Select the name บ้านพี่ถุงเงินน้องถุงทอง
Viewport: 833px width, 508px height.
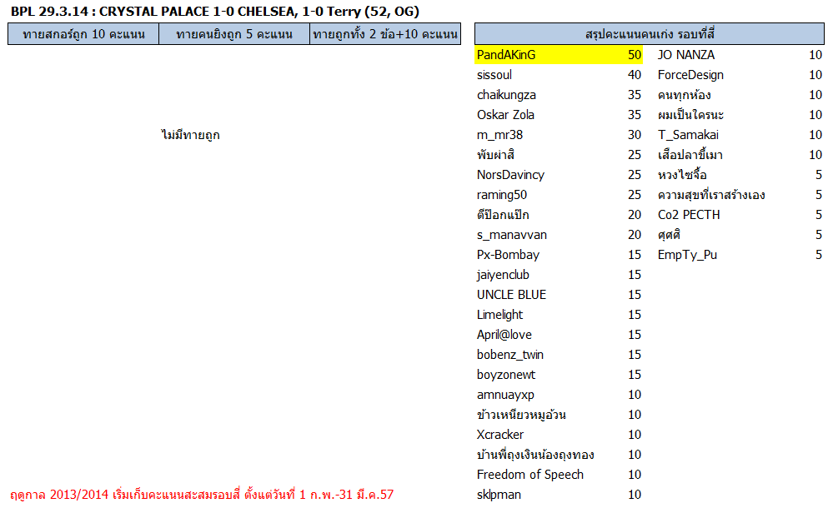coord(535,455)
